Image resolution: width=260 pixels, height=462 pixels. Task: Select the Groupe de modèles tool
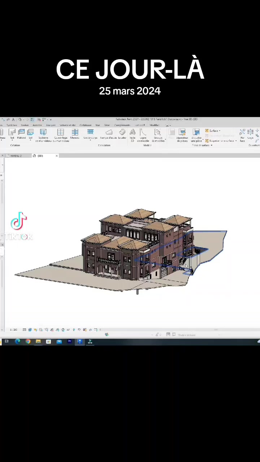coord(158,135)
